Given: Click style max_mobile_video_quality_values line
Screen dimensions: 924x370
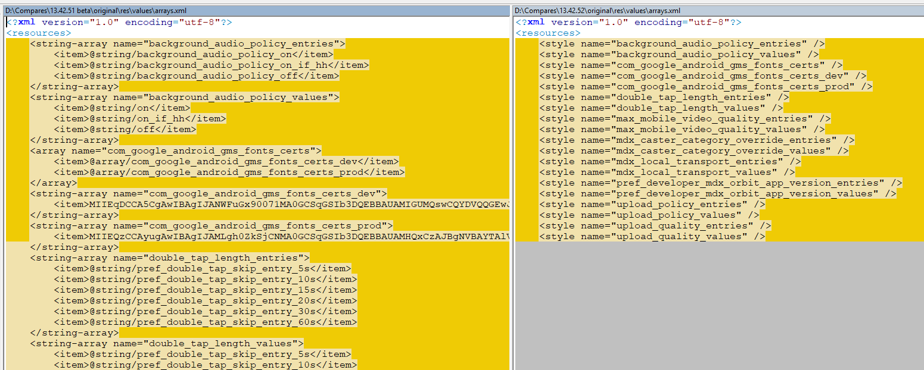Looking at the screenshot, I should coord(682,129).
